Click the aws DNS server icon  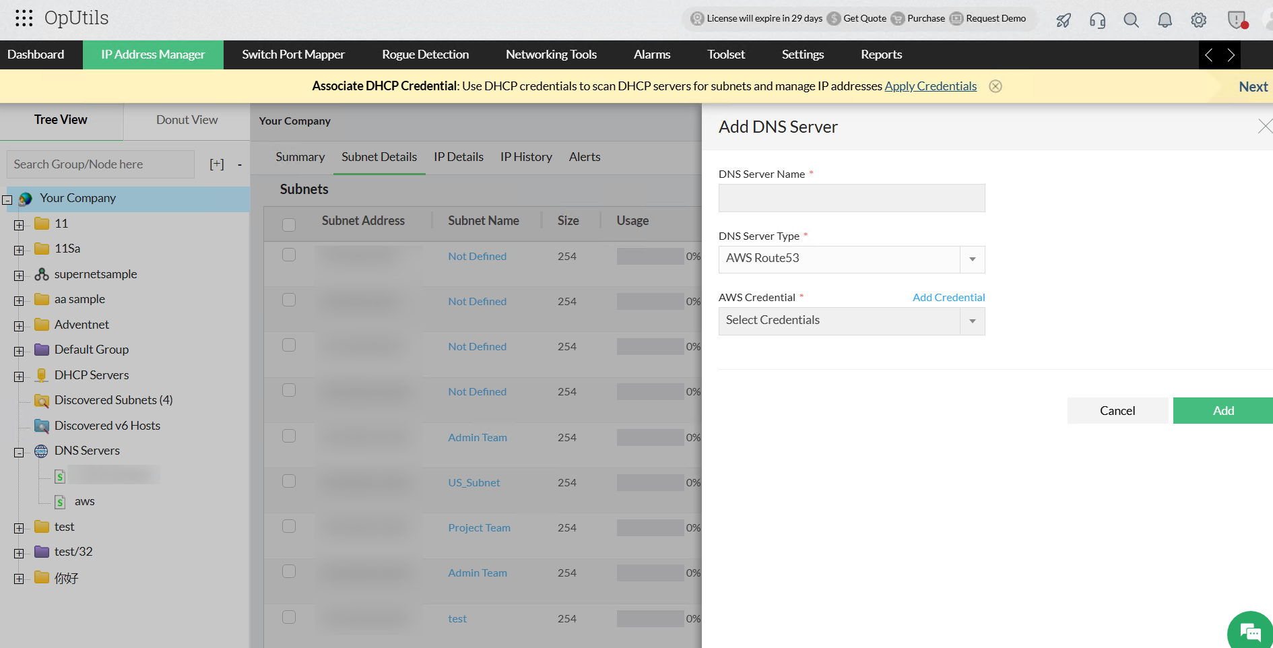coord(60,502)
